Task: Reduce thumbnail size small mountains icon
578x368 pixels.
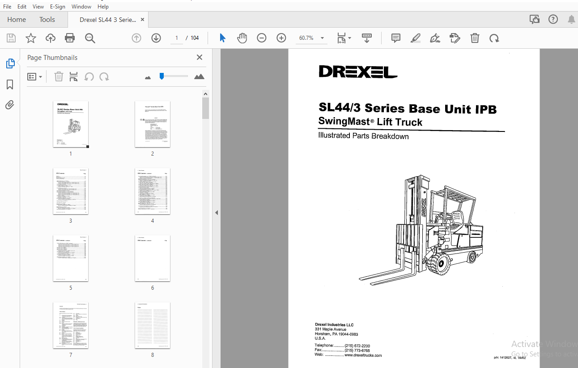Action: [x=148, y=78]
